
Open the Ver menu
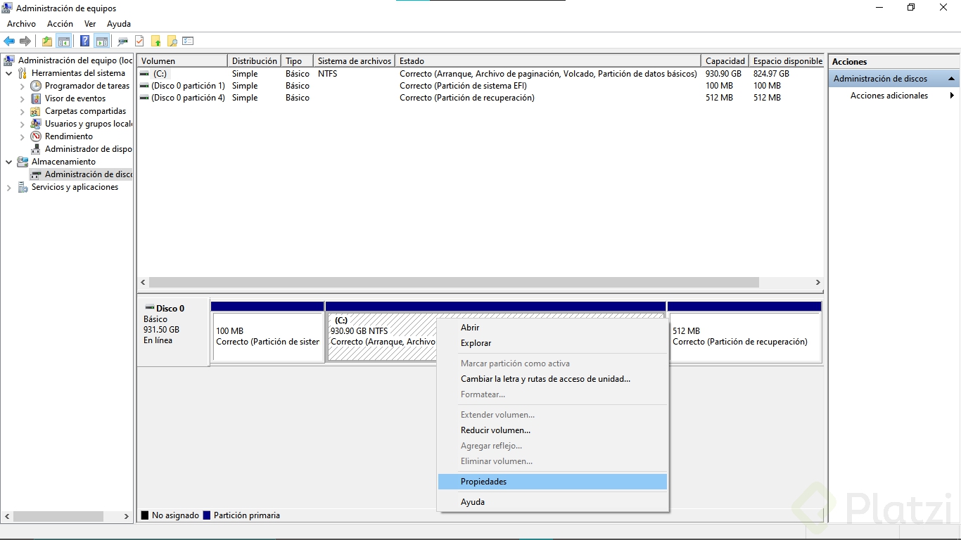(x=90, y=24)
